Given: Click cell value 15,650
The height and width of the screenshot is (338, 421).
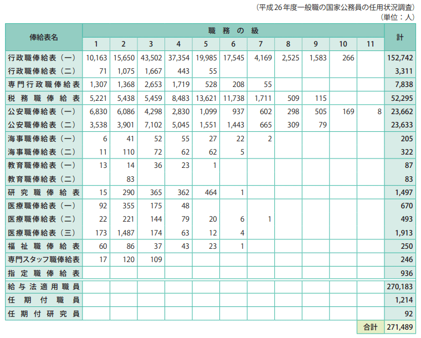Looking at the screenshot, I should (124, 58).
